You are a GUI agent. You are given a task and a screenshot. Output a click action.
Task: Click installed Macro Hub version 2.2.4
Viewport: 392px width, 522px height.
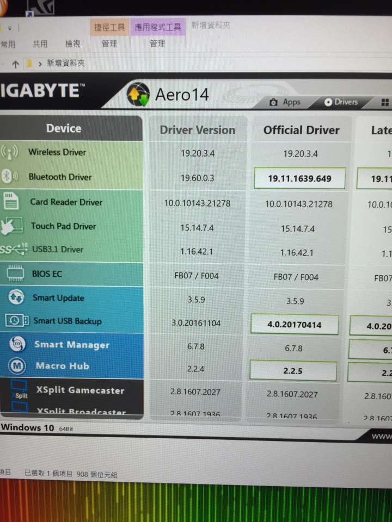[x=195, y=369]
